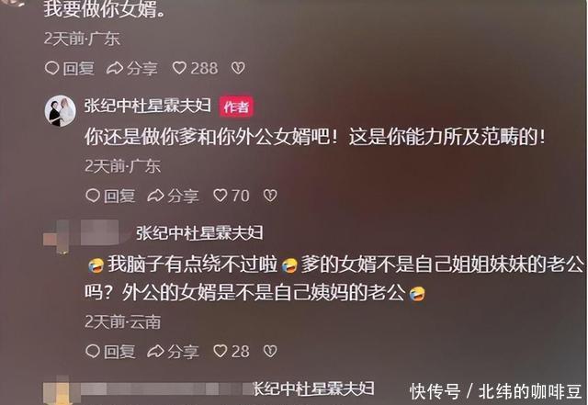Share the author's reply

click(173, 196)
